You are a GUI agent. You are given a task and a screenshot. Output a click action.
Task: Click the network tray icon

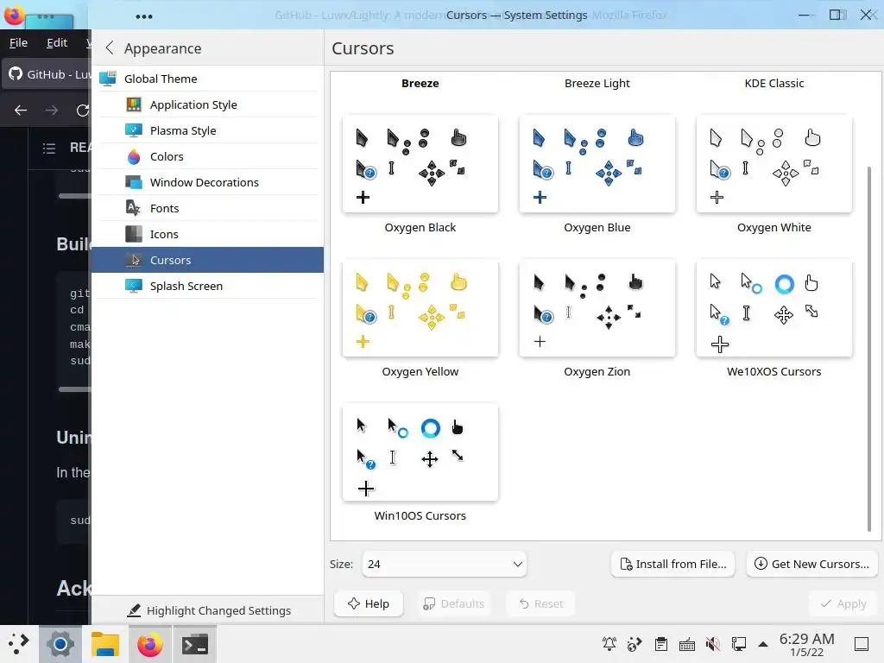(739, 644)
